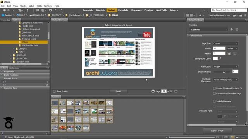Image resolution: width=248 pixels, height=139 pixels.
Task: Switch to the Essentials workspace
Action: tap(88, 10)
